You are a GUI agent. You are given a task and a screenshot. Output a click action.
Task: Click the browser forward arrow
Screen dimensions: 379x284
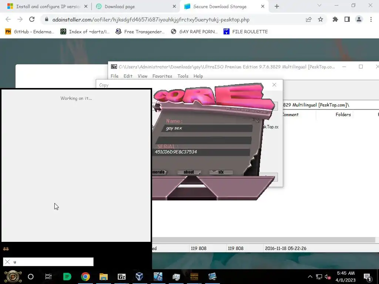[x=20, y=20]
